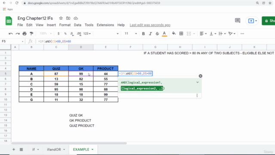Open text color picker

164,34
